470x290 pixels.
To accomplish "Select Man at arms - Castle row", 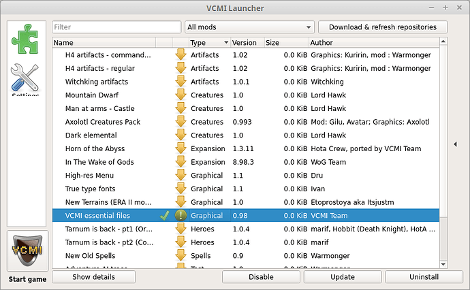I will pos(246,108).
